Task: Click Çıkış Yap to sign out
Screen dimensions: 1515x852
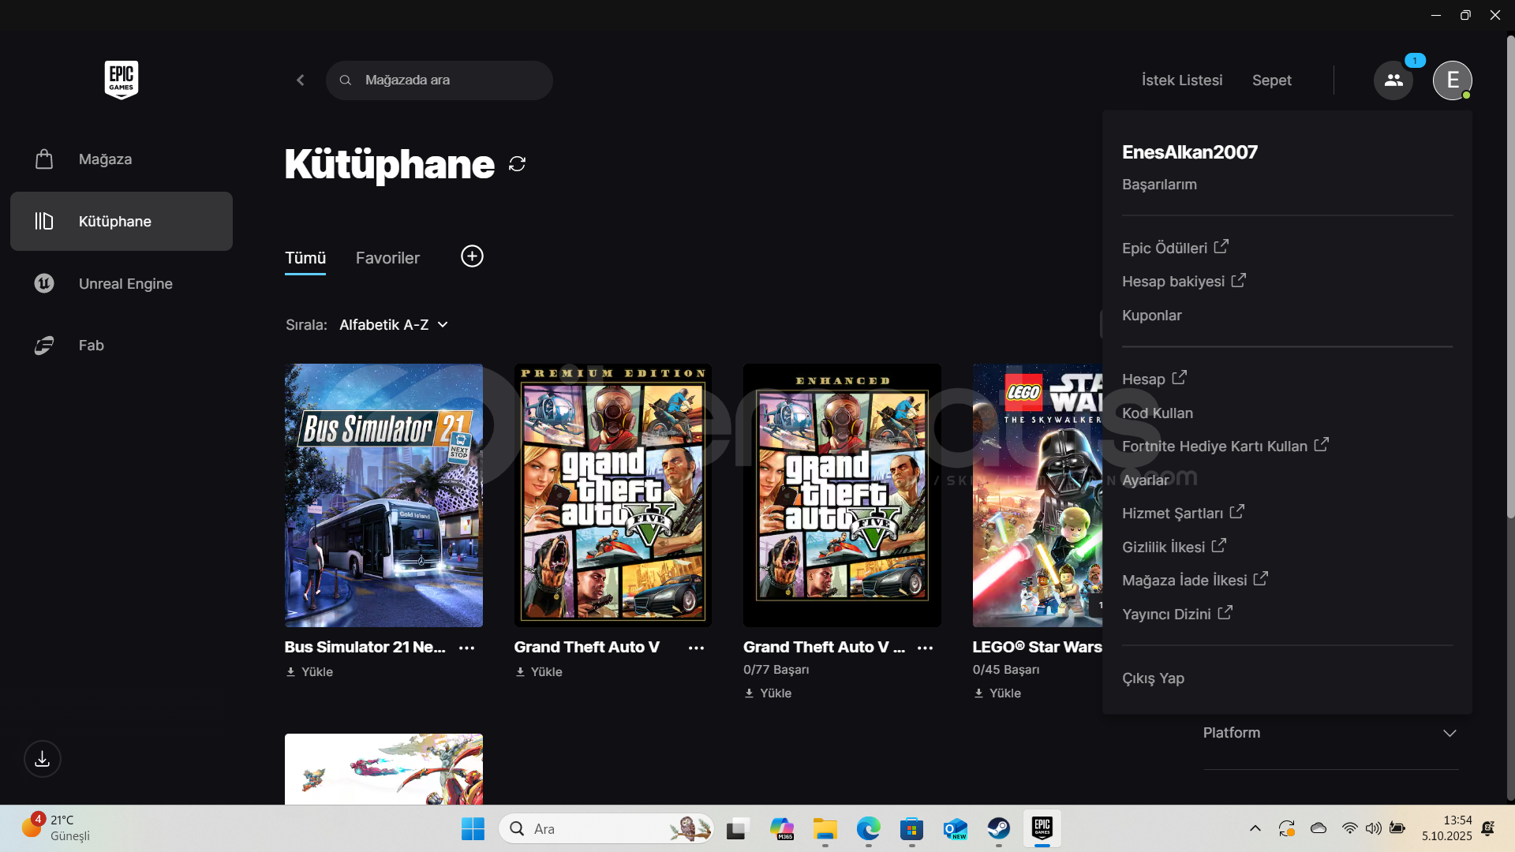Action: click(1153, 678)
